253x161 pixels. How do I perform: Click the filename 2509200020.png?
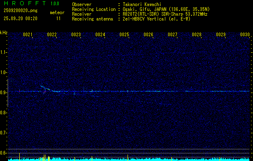(21, 11)
